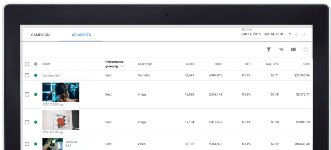Click the 13,938 clicks value
This screenshot has width=331, height=150.
click(189, 94)
